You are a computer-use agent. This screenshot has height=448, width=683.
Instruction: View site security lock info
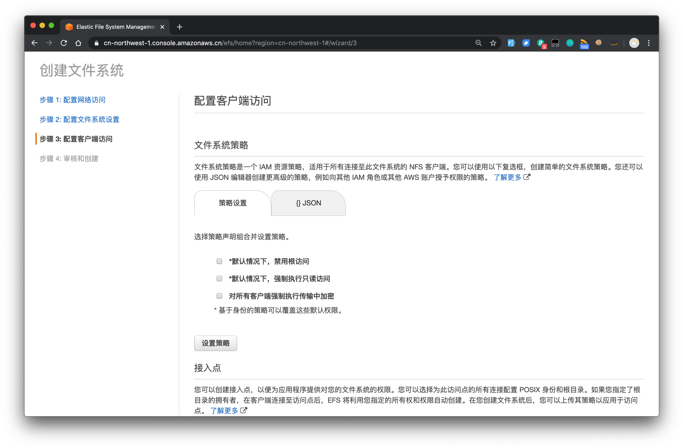click(96, 43)
